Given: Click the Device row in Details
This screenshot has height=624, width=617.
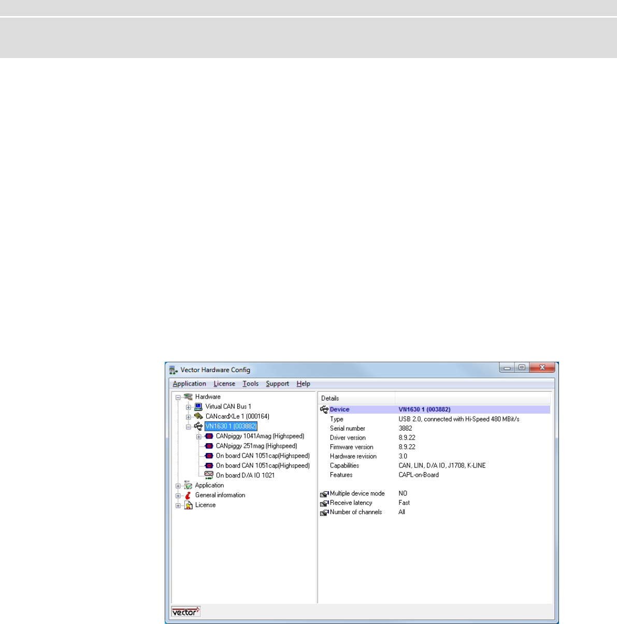Looking at the screenshot, I should point(435,409).
